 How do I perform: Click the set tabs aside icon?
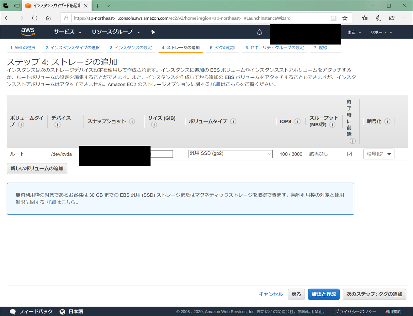[x=17, y=6]
